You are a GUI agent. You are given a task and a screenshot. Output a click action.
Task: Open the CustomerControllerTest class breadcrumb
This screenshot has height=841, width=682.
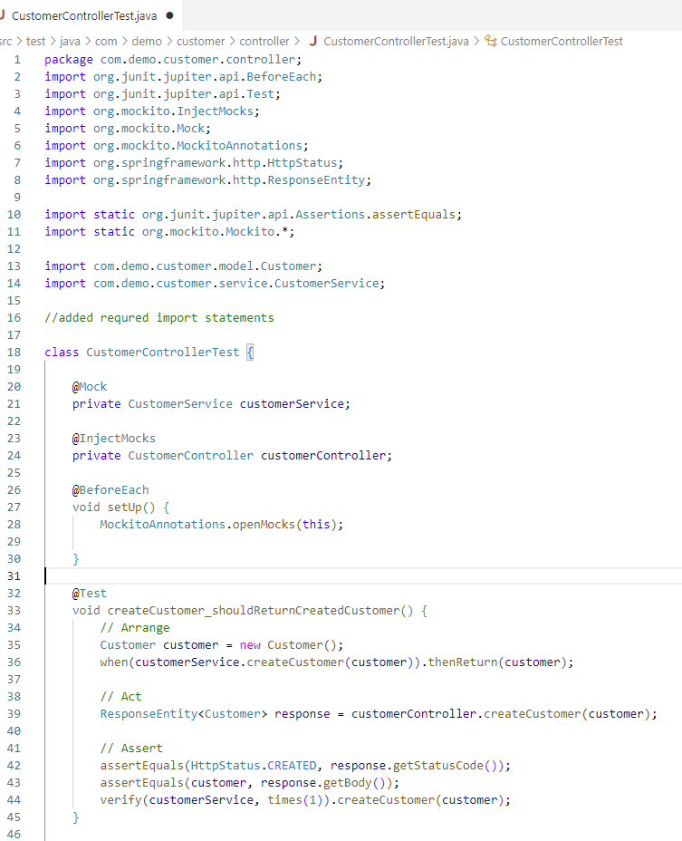click(562, 42)
